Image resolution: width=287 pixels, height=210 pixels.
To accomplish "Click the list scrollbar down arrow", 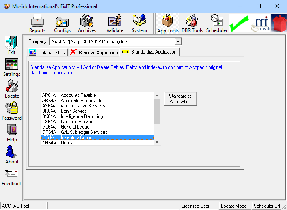I will (x=157, y=142).
